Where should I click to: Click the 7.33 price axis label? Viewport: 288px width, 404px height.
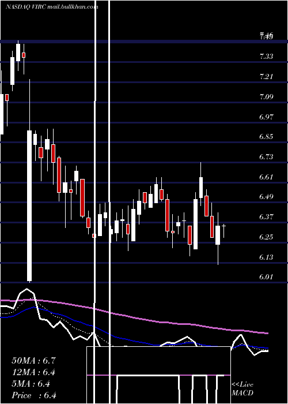[266, 57]
